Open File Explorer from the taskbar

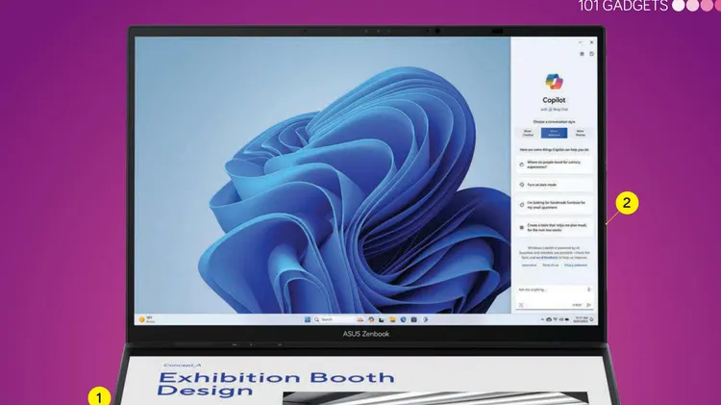[x=392, y=319]
